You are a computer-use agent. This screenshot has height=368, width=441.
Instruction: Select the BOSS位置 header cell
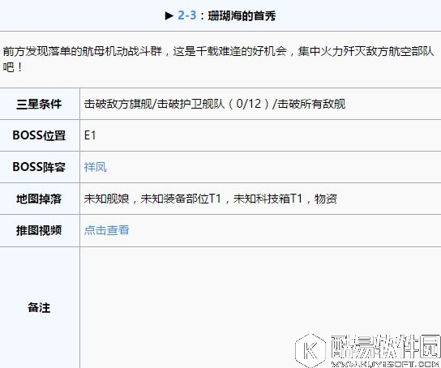(40, 135)
